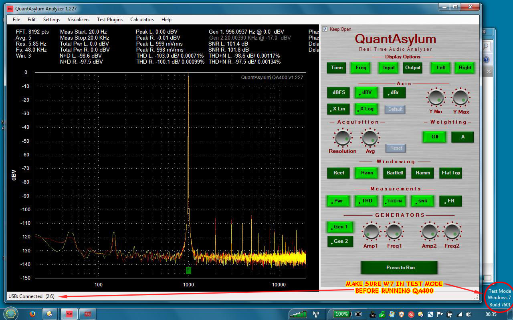Click the blue help icon in background window
Image resolution: width=513 pixels, height=320 pixels.
pyautogui.click(x=486, y=60)
